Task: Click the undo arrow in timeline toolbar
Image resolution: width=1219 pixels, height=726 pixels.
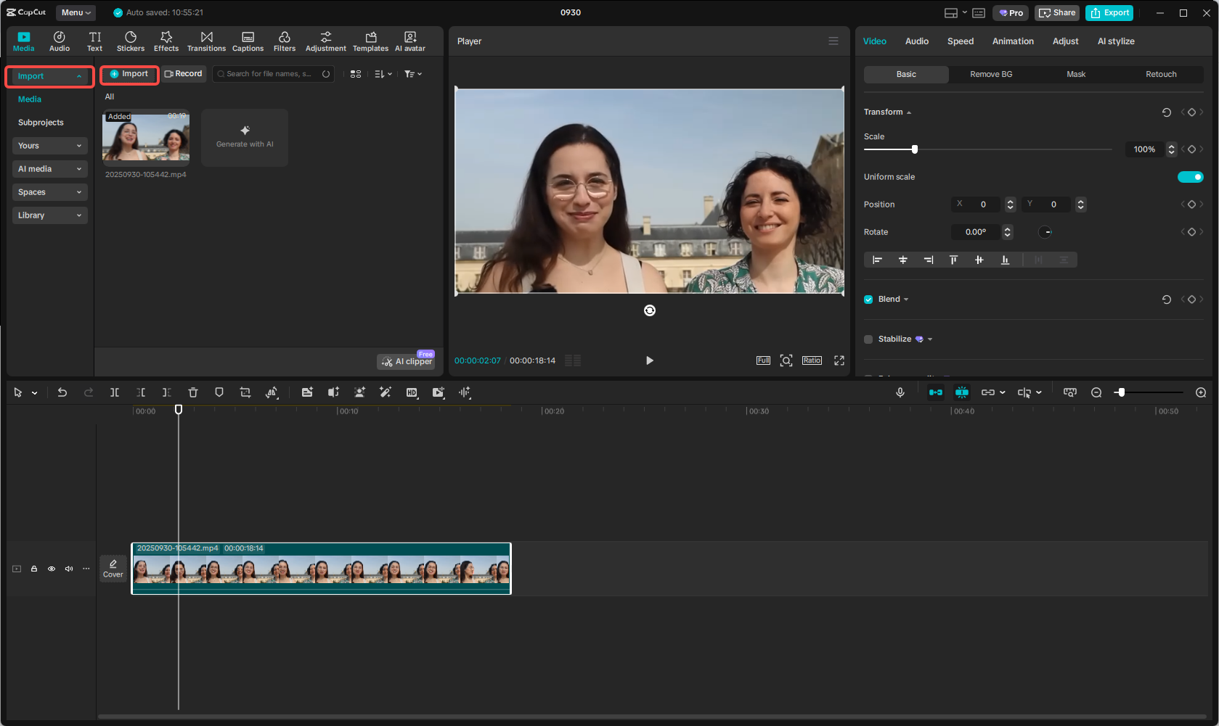Action: [x=62, y=392]
